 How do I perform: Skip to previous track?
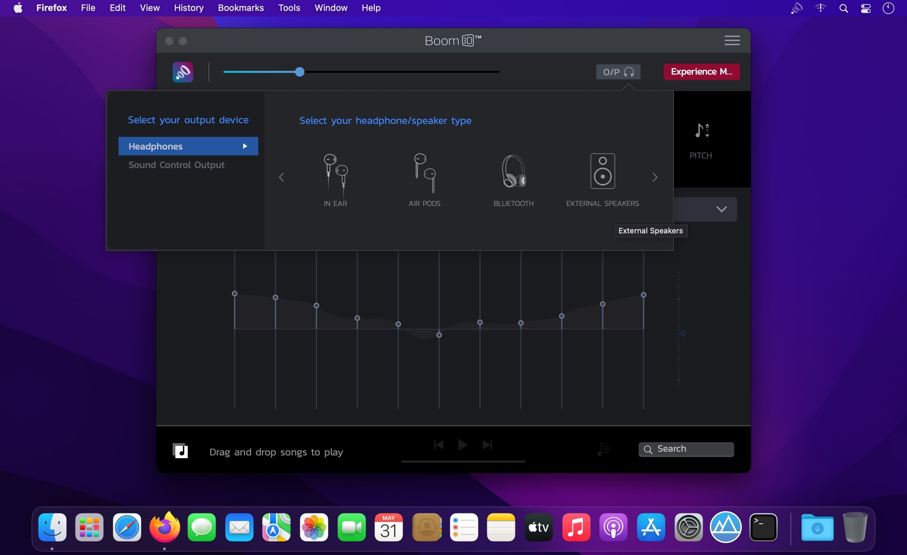438,445
